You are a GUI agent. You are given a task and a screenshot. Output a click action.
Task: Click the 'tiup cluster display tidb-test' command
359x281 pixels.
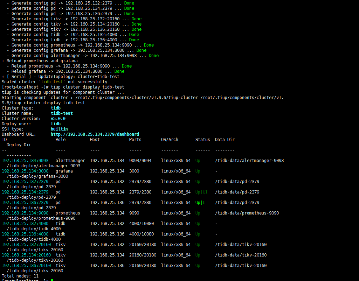tap(88, 87)
